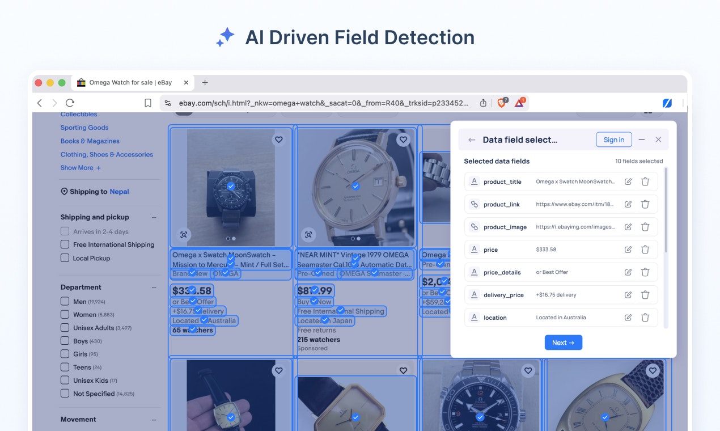Viewport: 720px width, 431px height.
Task: Minimize the data field panel
Action: coord(642,140)
